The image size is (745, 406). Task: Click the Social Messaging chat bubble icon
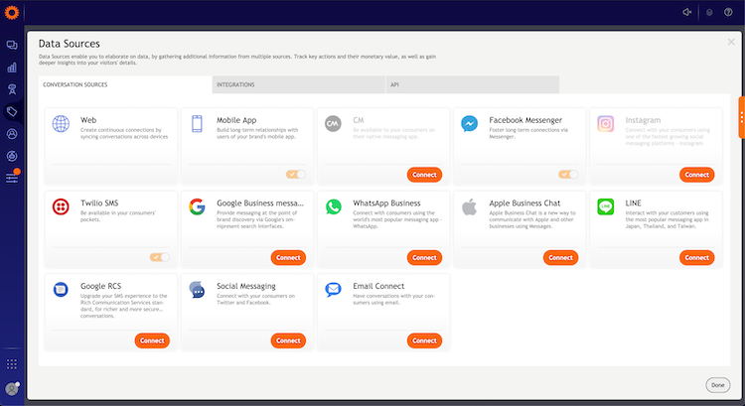point(197,289)
